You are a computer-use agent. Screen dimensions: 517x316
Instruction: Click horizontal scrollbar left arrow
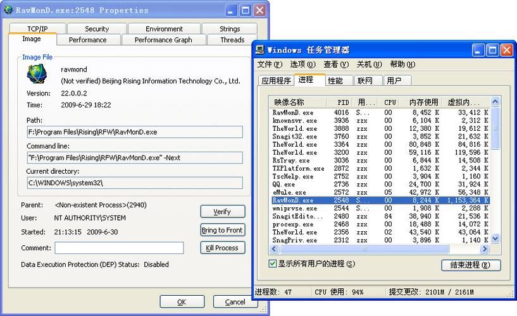pos(273,249)
